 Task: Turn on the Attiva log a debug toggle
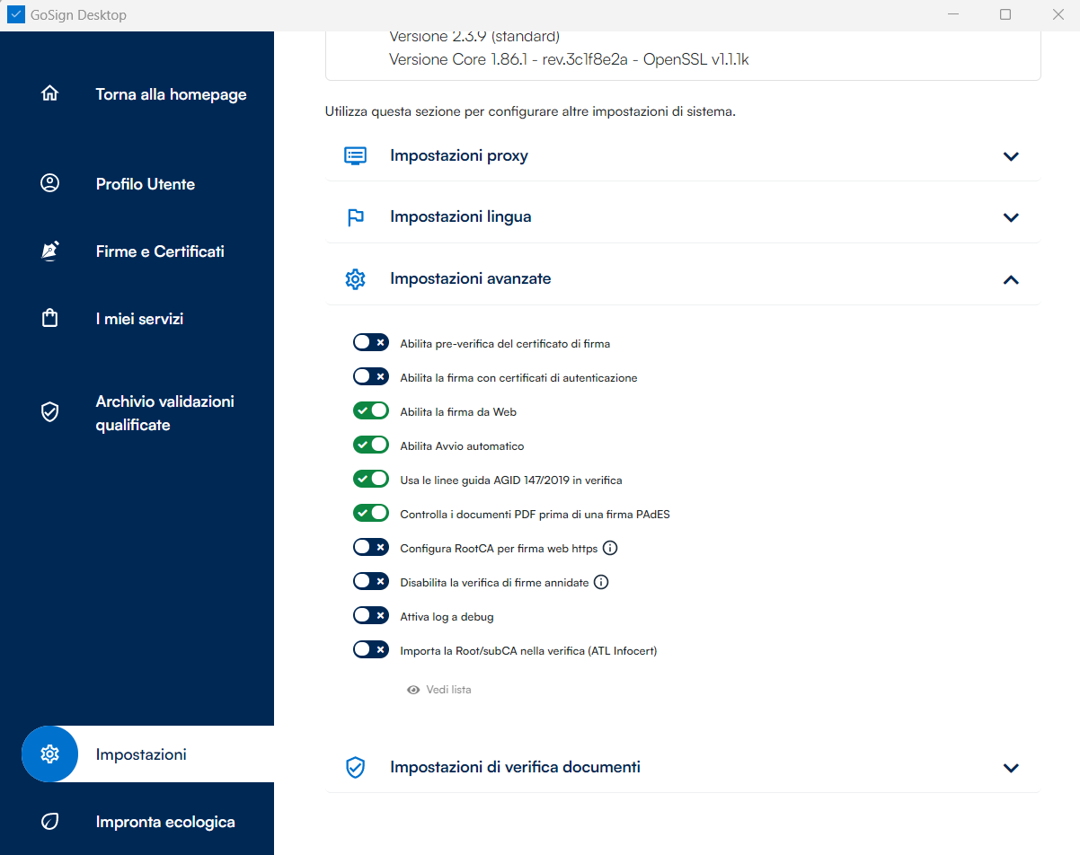click(x=370, y=616)
